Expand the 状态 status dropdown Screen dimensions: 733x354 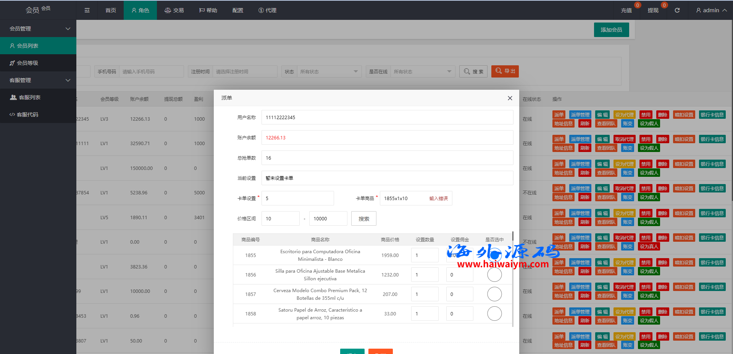(x=328, y=71)
